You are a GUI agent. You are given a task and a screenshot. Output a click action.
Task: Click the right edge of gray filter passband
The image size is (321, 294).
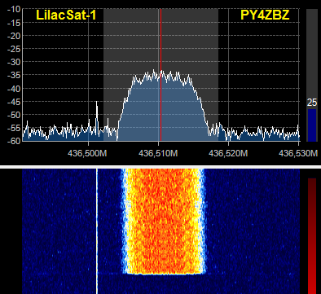click(218, 75)
